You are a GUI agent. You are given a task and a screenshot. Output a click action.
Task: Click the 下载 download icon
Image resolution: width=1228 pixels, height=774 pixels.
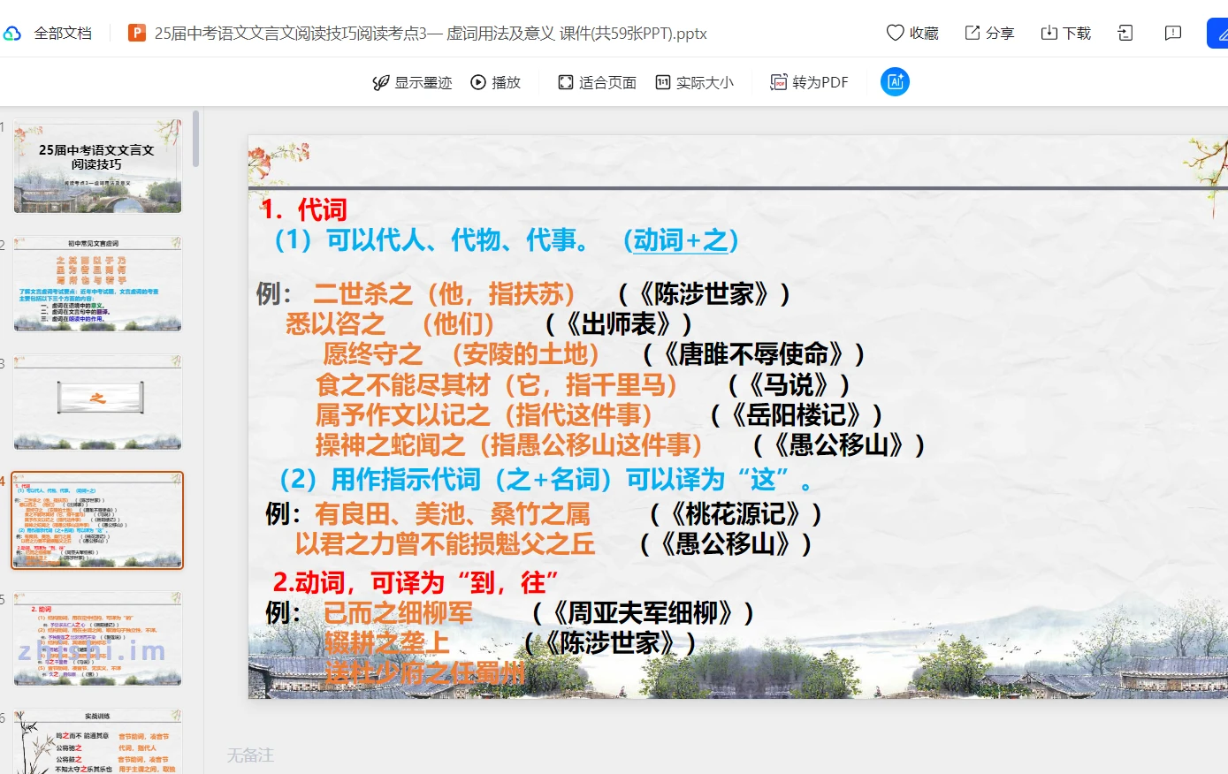[x=1049, y=33]
